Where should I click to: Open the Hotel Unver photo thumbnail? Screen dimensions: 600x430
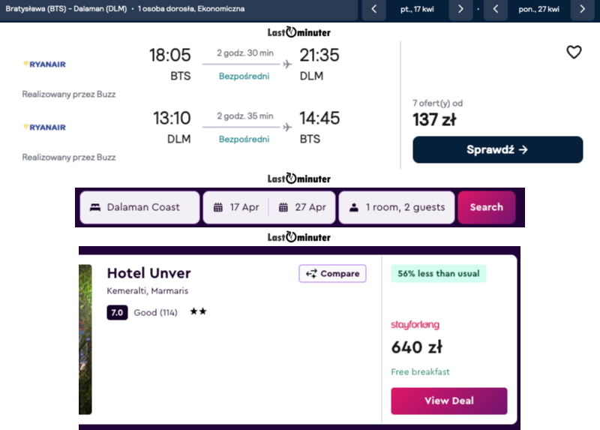point(85,339)
